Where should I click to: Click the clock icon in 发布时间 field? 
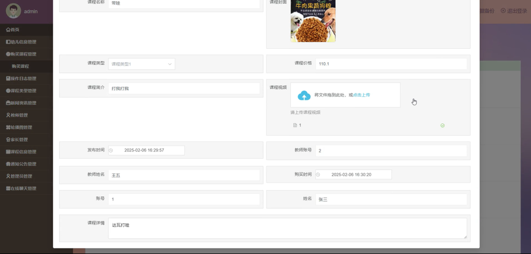tap(111, 150)
